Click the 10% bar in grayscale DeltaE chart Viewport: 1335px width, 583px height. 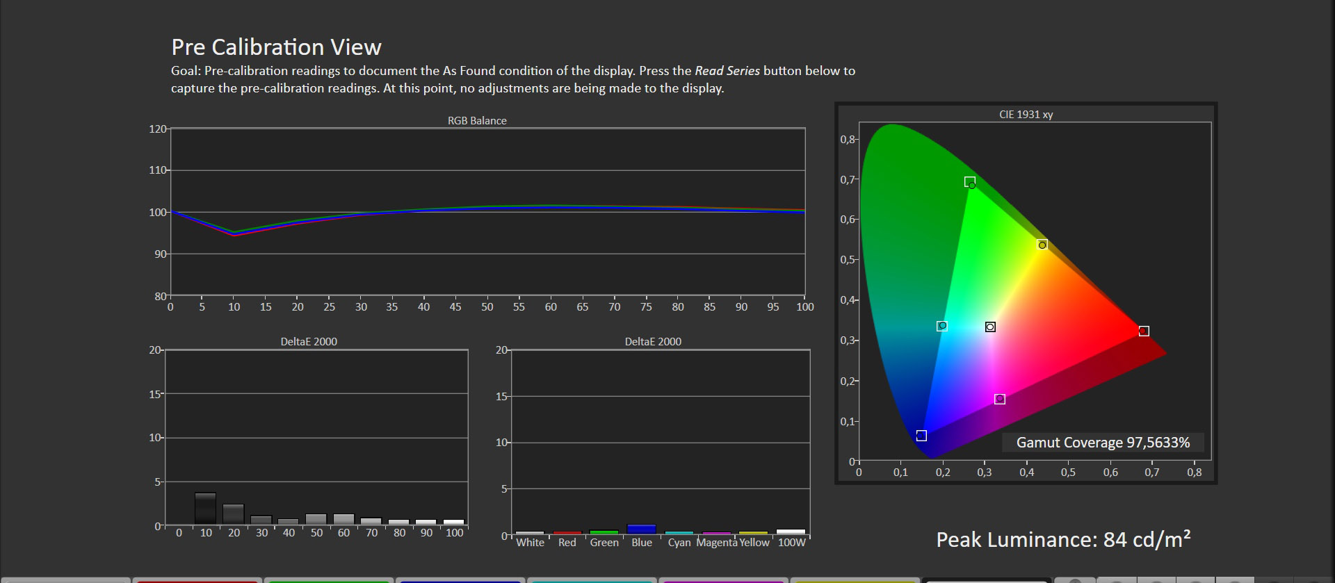pyautogui.click(x=206, y=509)
